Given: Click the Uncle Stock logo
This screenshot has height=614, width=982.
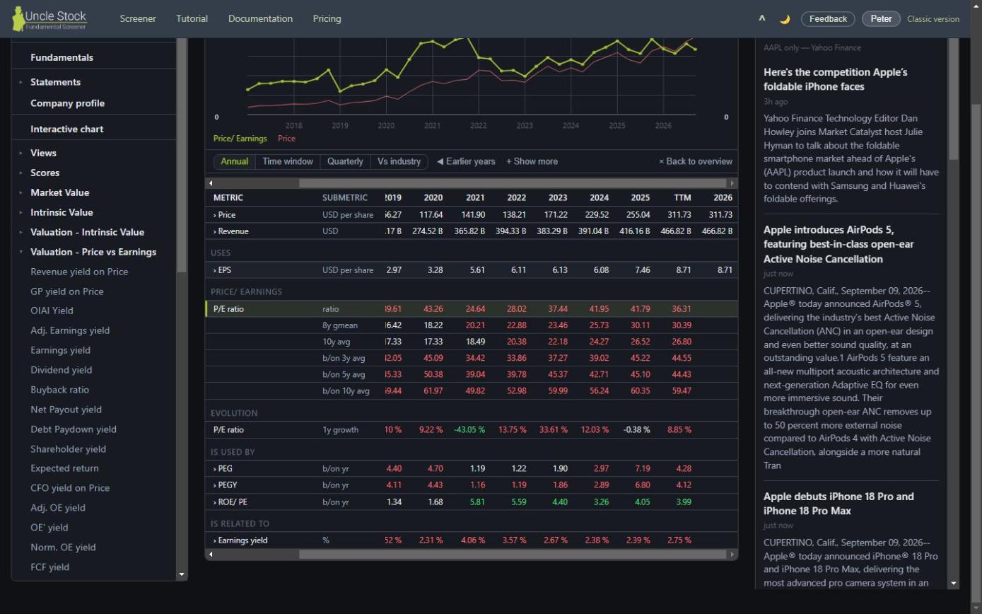Looking at the screenshot, I should (x=49, y=18).
